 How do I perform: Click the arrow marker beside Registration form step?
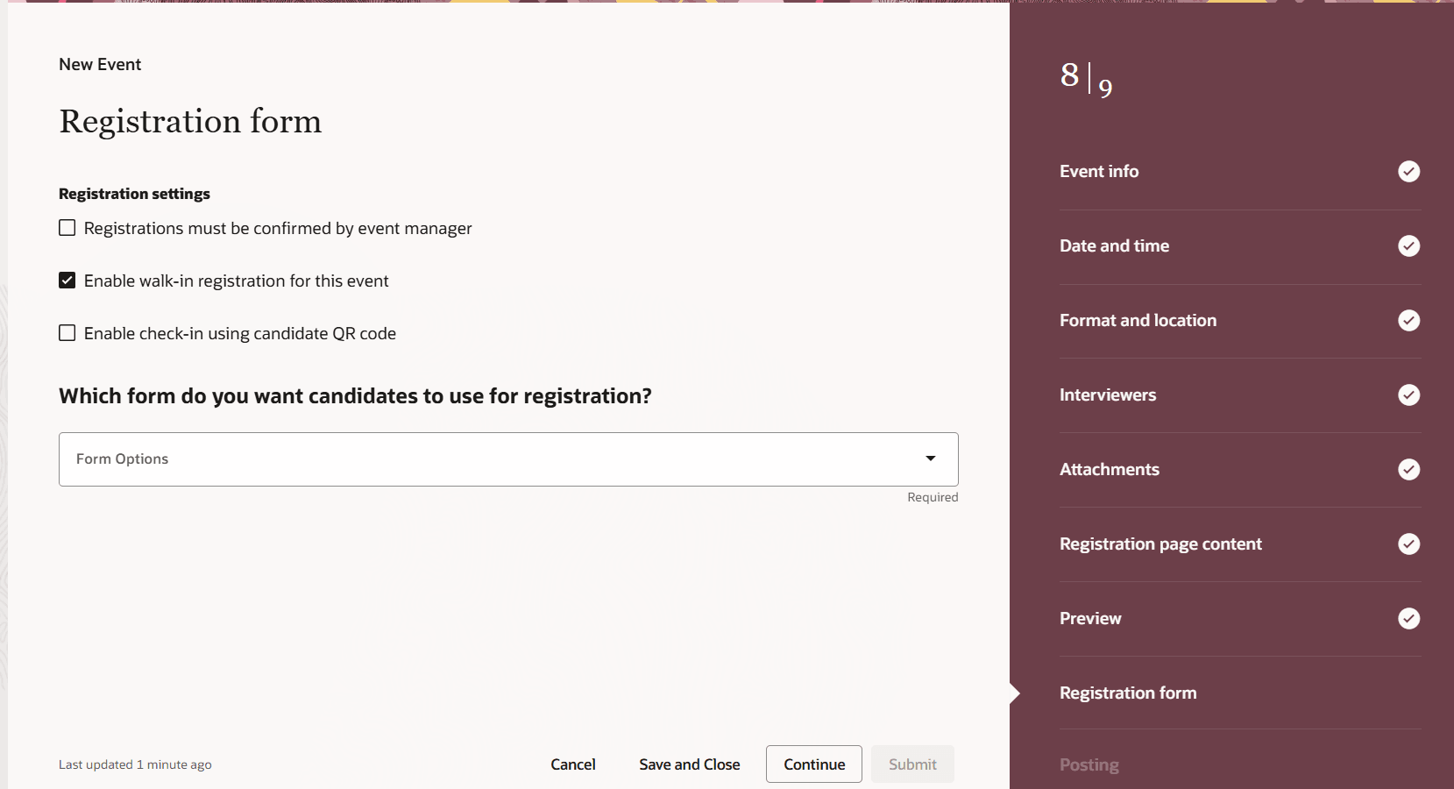click(1014, 693)
